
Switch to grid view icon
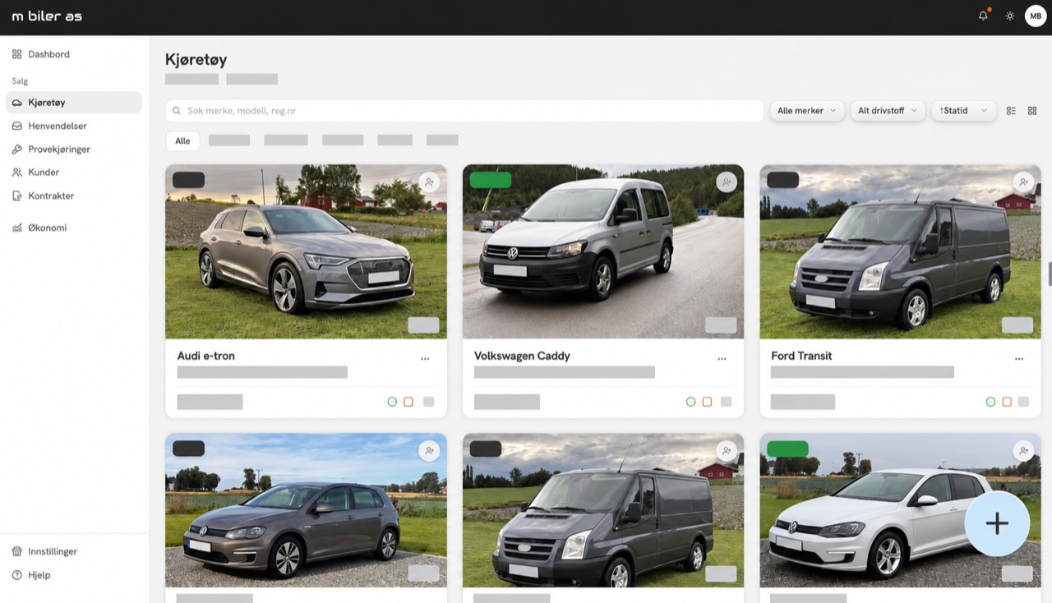click(1032, 110)
